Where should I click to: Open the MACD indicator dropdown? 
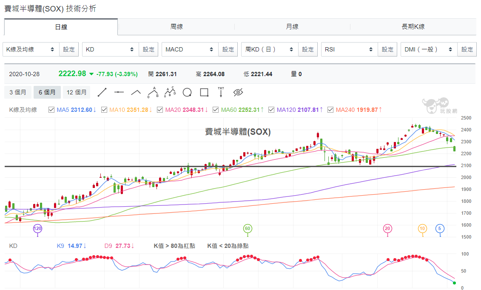[190, 49]
